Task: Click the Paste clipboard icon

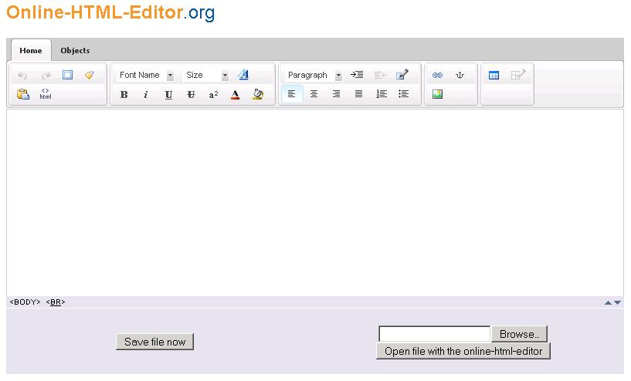Action: [x=23, y=94]
